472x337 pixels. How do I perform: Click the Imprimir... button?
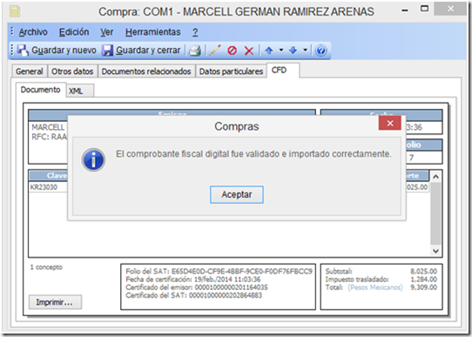tap(55, 302)
